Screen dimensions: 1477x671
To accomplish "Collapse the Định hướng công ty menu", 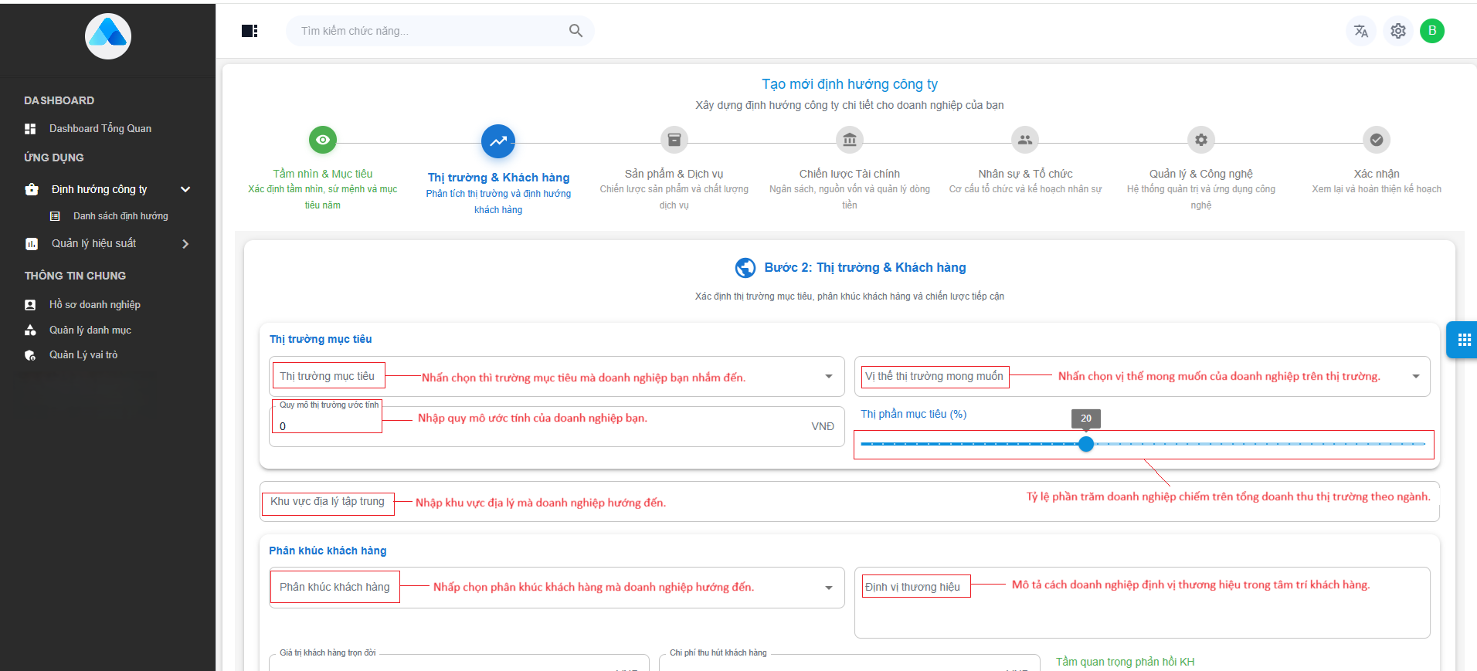I will point(185,189).
